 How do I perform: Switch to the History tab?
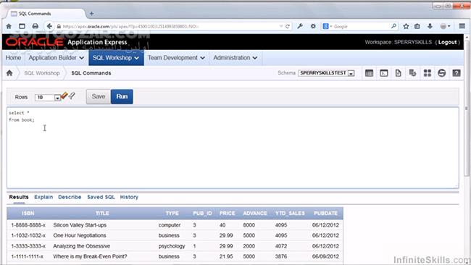click(x=129, y=197)
